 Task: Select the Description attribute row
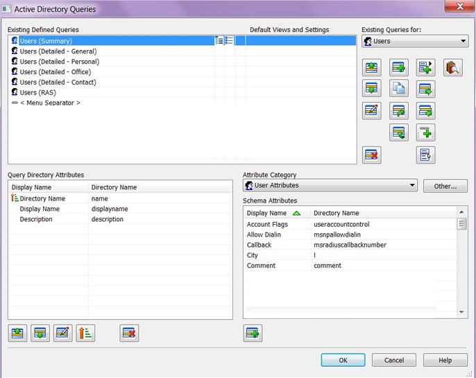(121, 219)
